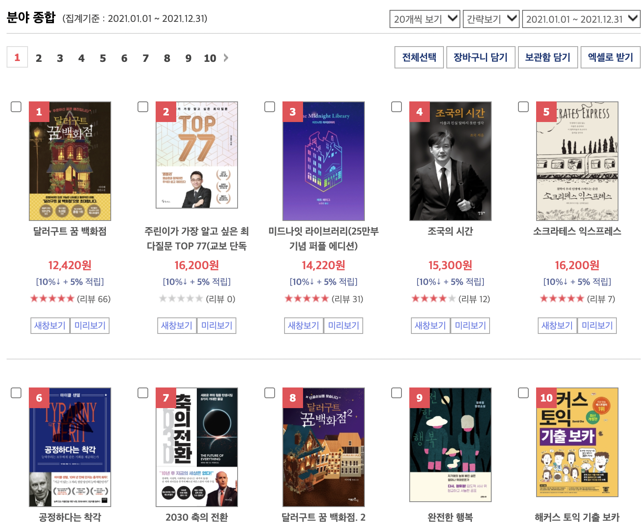Check the box for 달러구트 꿈 백화점 rank 1
The width and height of the screenshot is (644, 526).
click(16, 107)
